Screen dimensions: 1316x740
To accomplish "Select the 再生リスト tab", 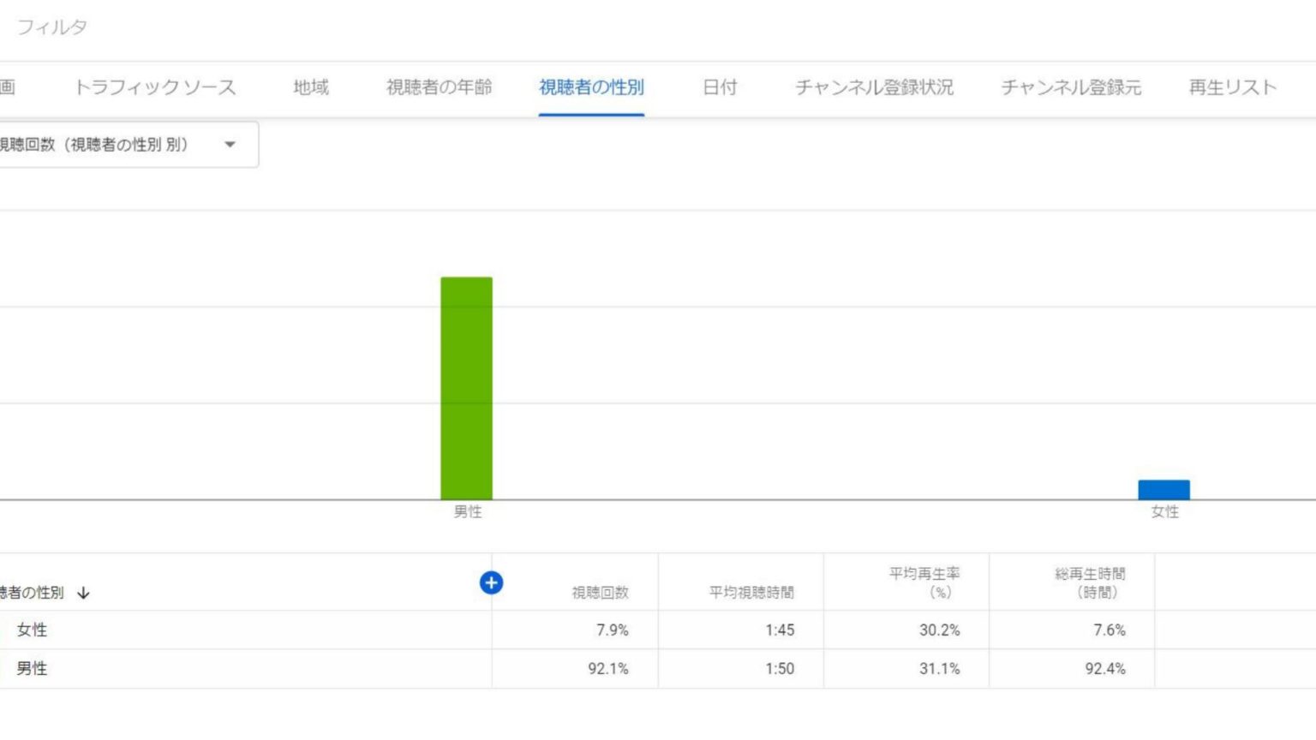I will (x=1232, y=87).
